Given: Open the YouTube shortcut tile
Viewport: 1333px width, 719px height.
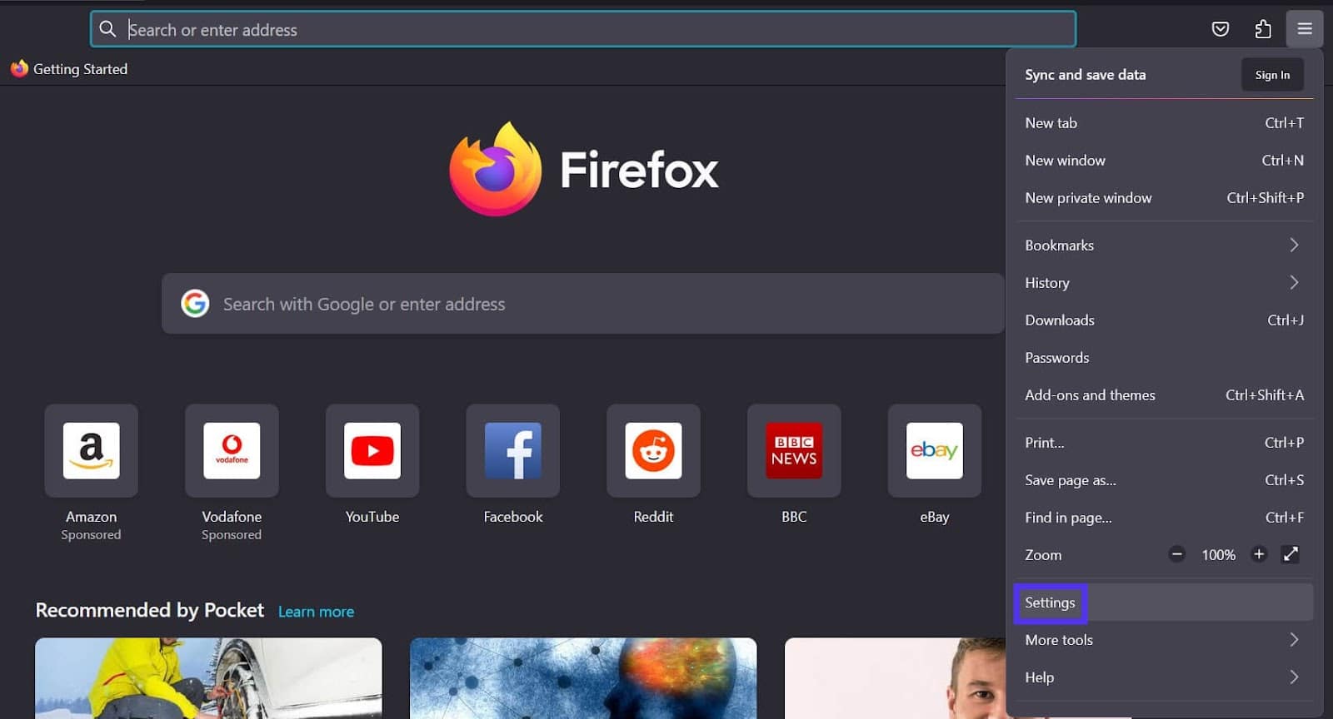Looking at the screenshot, I should point(372,450).
